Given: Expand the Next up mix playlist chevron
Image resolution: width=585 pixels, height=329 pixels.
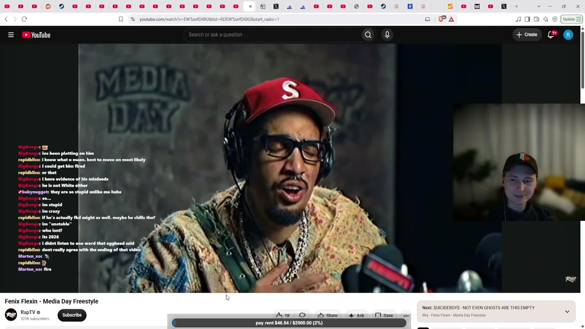Looking at the screenshot, I should [x=567, y=312].
